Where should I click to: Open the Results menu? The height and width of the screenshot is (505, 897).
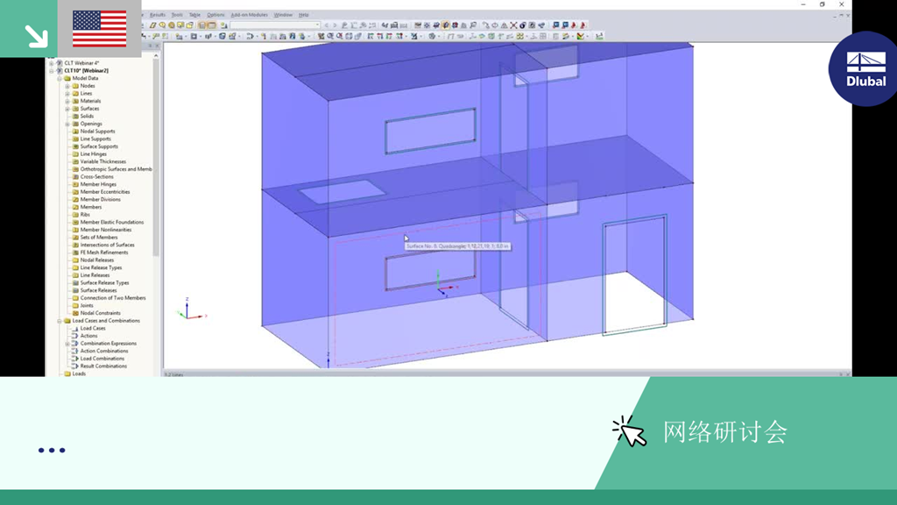point(158,15)
